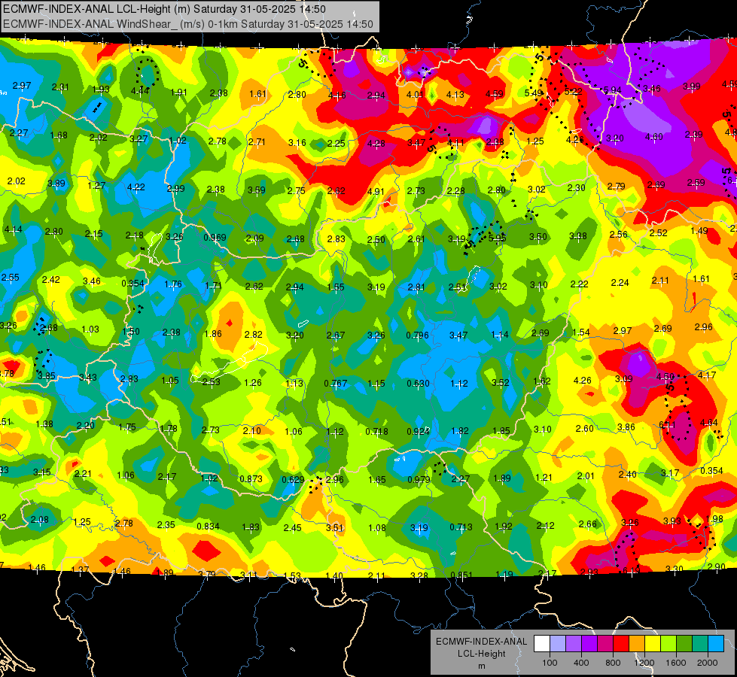Click the teal legend swatch
Image resolution: width=737 pixels, height=677 pixels.
700,644
